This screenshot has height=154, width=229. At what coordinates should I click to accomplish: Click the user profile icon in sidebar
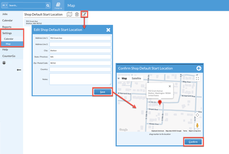(x=4, y=63)
